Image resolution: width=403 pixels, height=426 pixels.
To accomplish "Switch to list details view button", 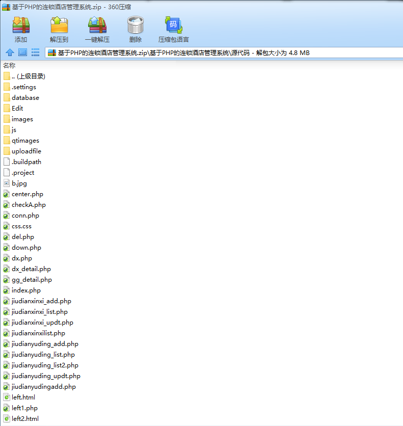I will 35,52.
